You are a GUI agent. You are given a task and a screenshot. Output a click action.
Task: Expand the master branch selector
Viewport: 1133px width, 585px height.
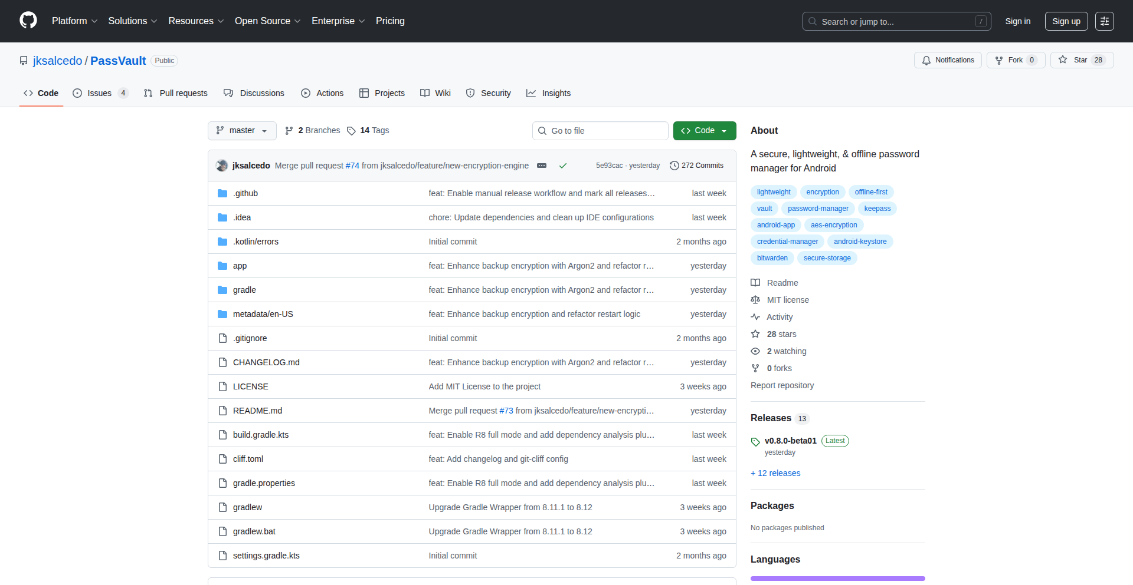(242, 130)
